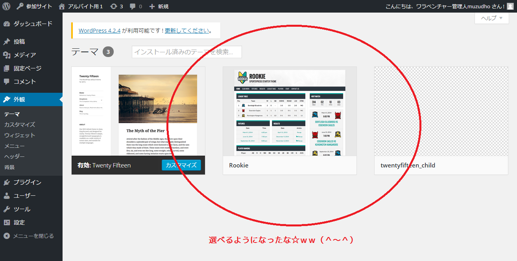Open the twentyfifteen_child theme placeholder
Image resolution: width=517 pixels, height=261 pixels.
coord(441,111)
